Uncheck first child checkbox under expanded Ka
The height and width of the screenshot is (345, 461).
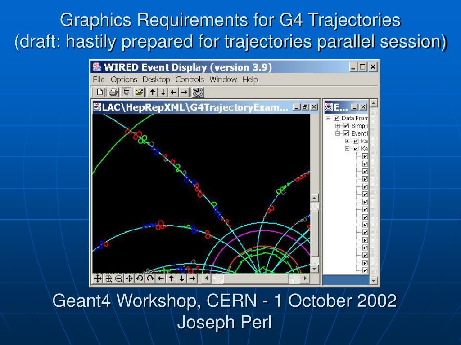[365, 156]
